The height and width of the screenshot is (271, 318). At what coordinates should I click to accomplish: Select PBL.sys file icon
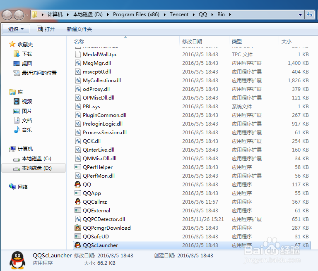pyautogui.click(x=78, y=107)
